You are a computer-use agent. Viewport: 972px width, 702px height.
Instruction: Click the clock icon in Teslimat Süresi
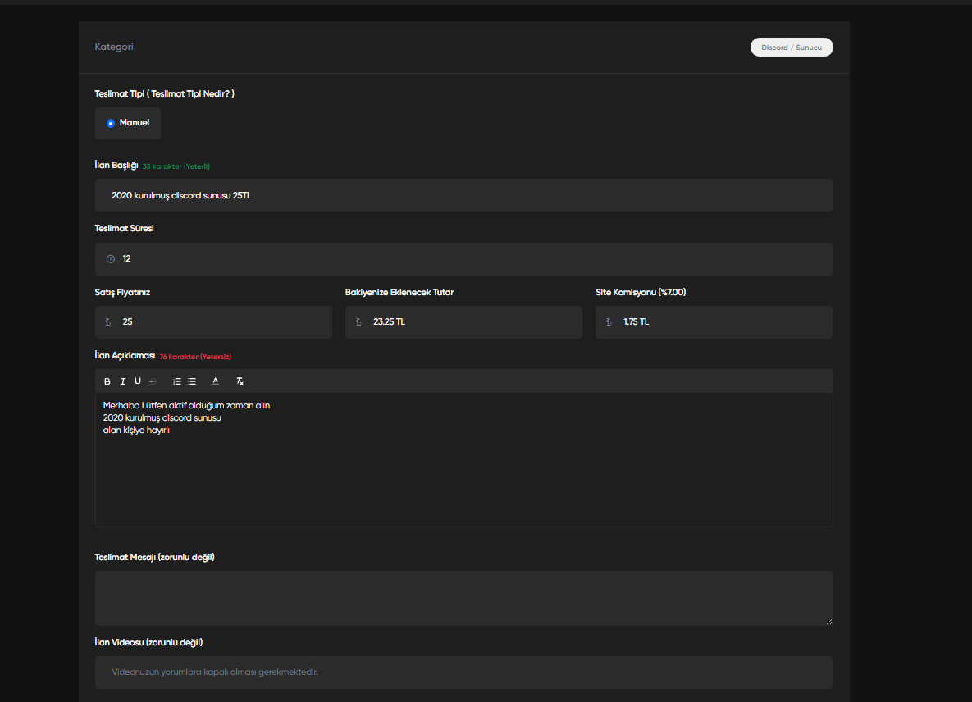[111, 259]
